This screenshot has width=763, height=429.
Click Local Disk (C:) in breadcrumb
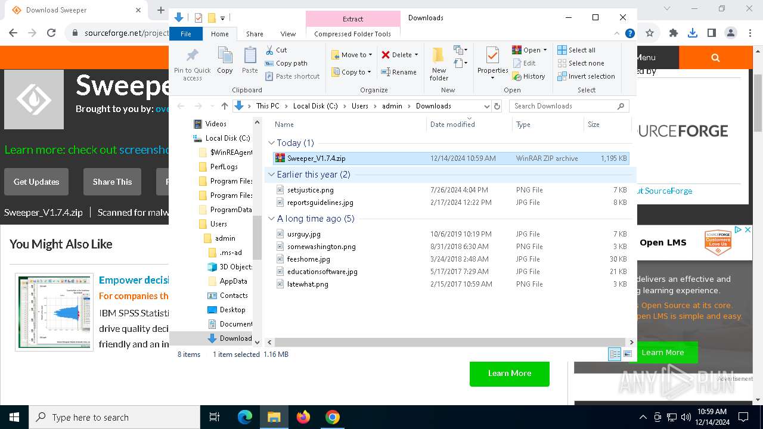point(315,106)
